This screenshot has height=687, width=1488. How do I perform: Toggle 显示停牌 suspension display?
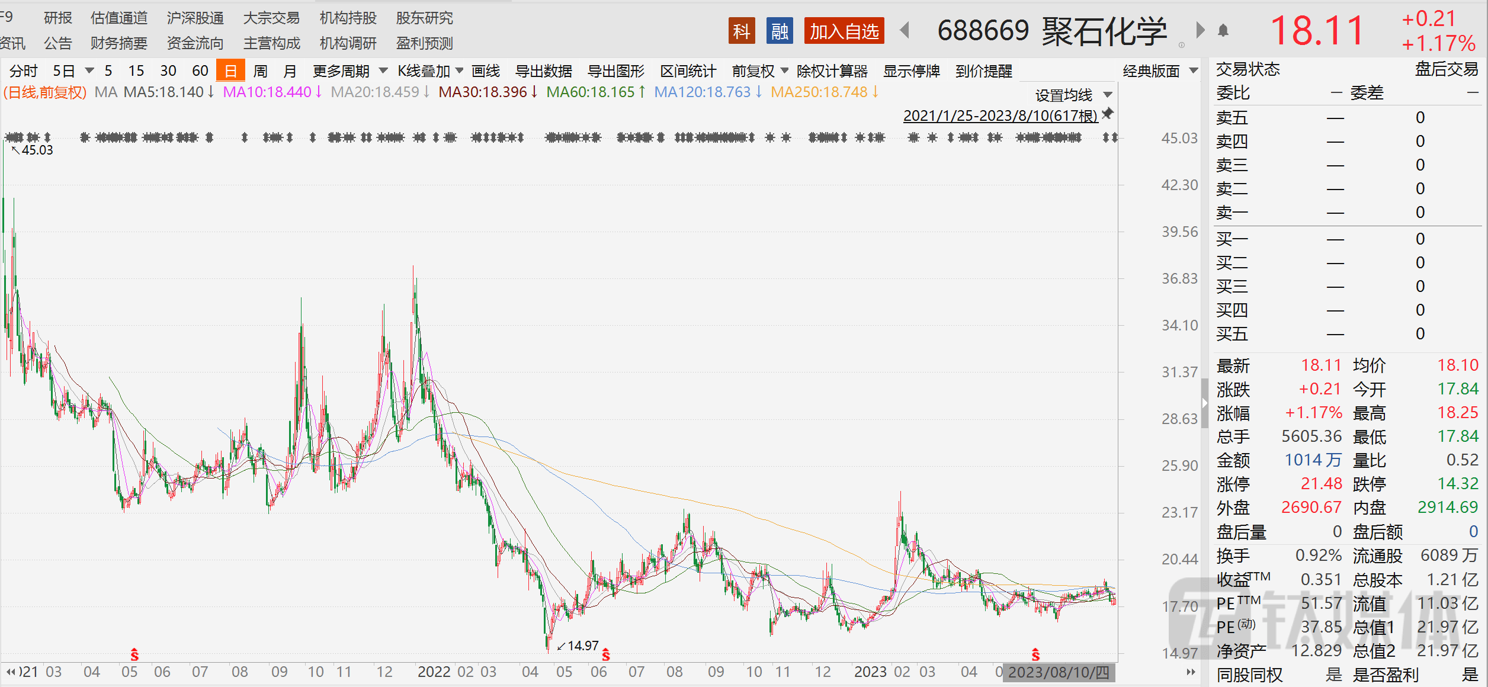point(911,71)
